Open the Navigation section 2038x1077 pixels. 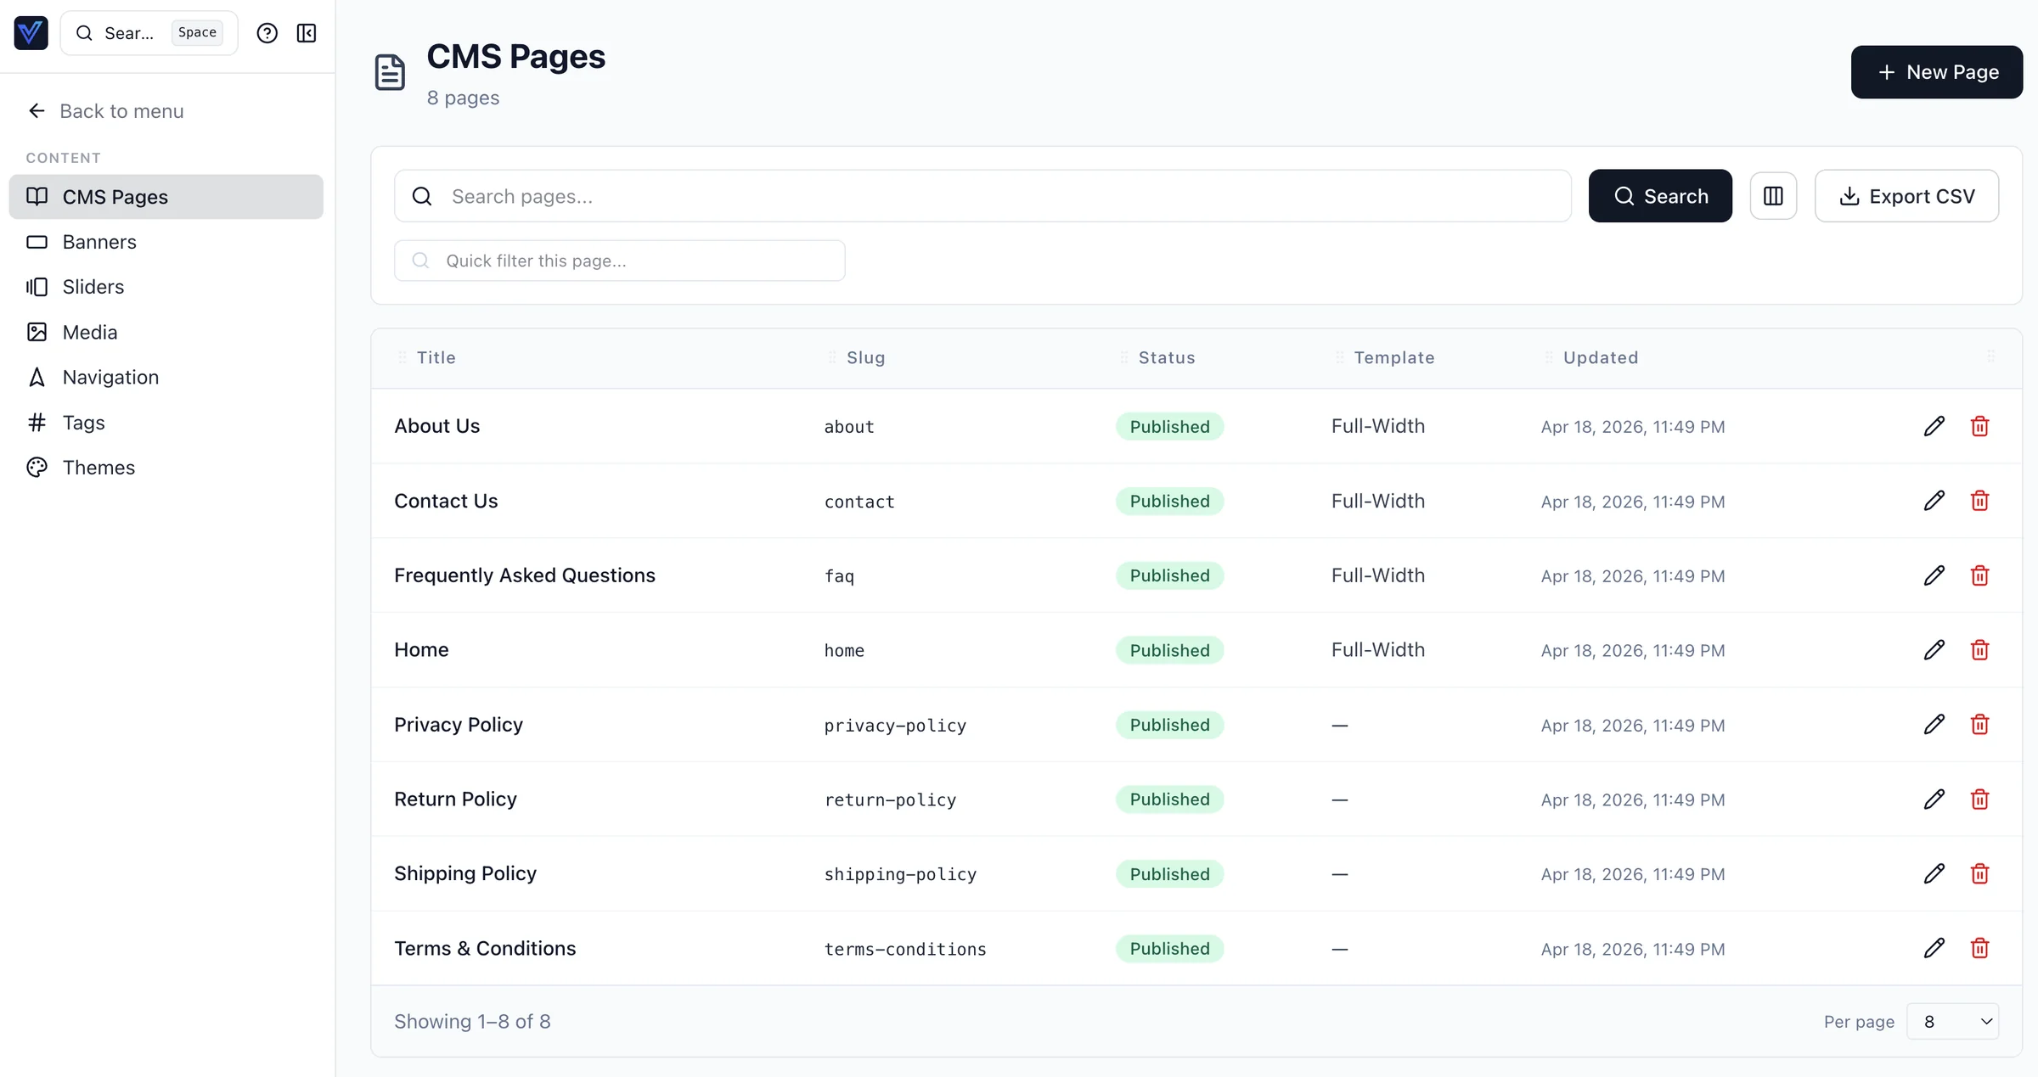coord(37,377)
